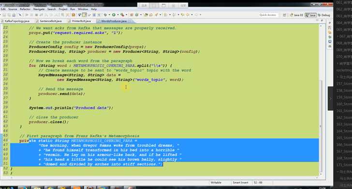
Task: Open the Back navigation history dropdown
Action: (x=191, y=15)
